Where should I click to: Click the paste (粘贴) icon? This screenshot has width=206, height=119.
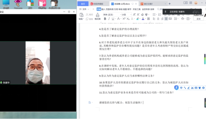(81, 15)
